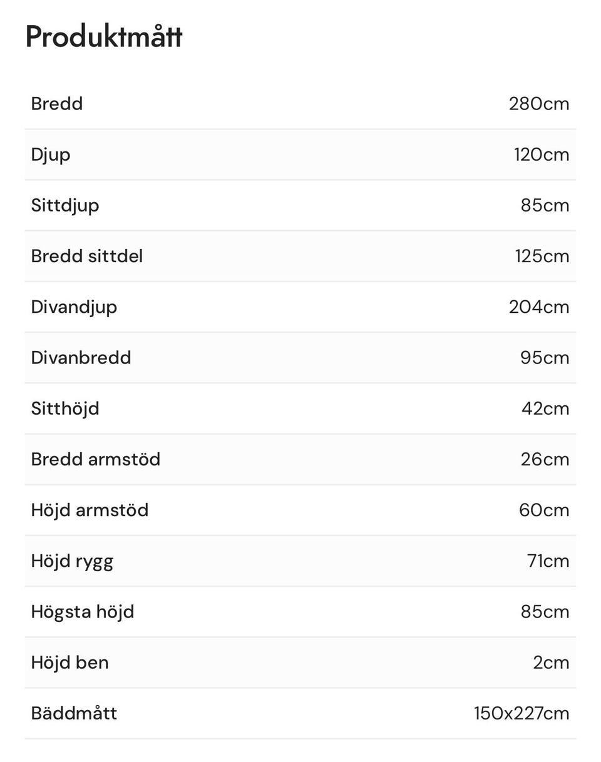Click the 95cm divan width value

click(545, 358)
